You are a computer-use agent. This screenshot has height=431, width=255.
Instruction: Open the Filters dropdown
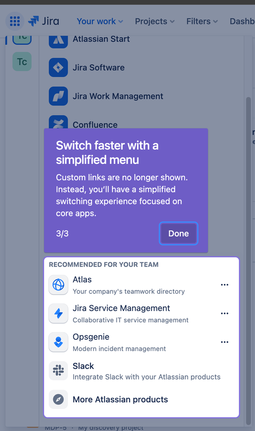[202, 21]
